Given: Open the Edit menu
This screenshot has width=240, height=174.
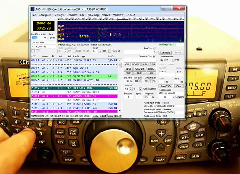Looking at the screenshot, I should pos(82,15).
